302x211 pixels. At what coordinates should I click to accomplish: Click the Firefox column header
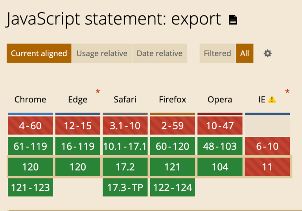(173, 100)
